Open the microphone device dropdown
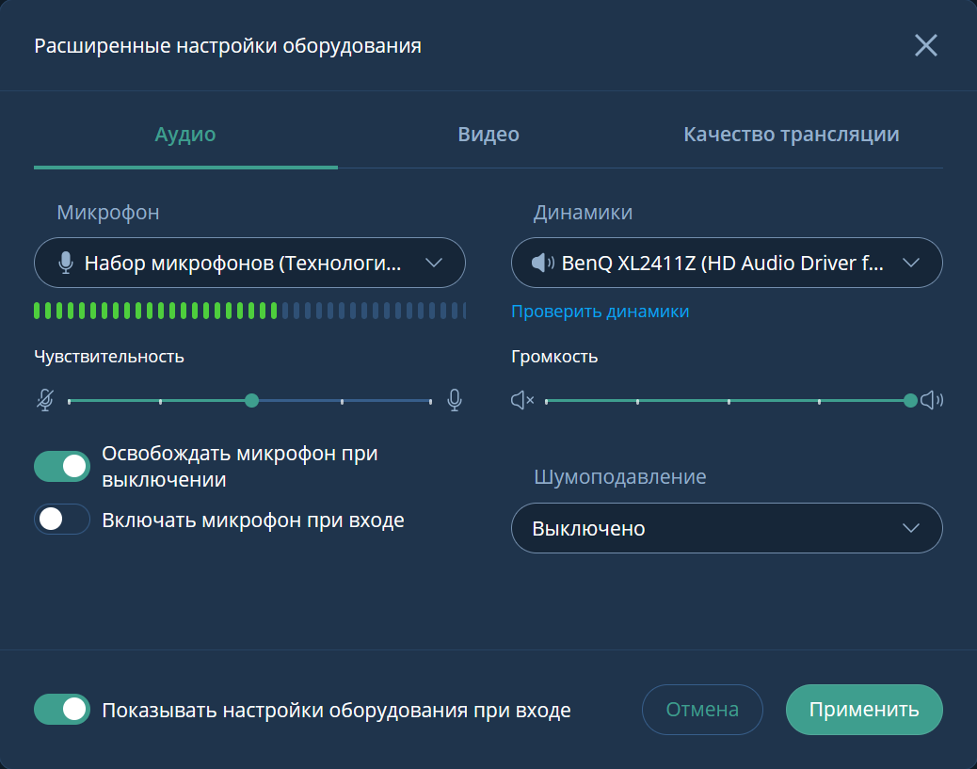This screenshot has width=977, height=769. coord(249,263)
